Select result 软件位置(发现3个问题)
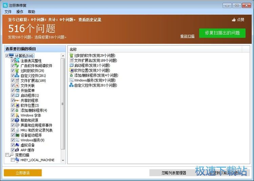This screenshot has width=254, height=181. click(92, 70)
